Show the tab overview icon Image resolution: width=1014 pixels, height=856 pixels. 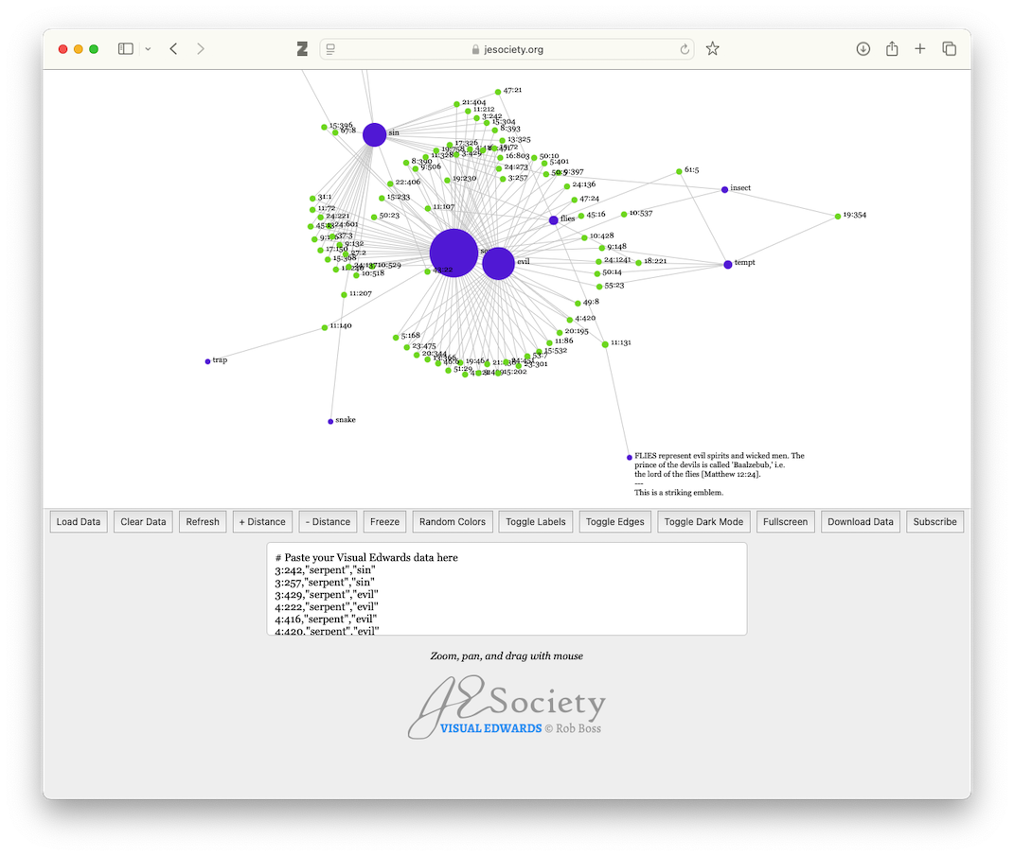coord(949,49)
